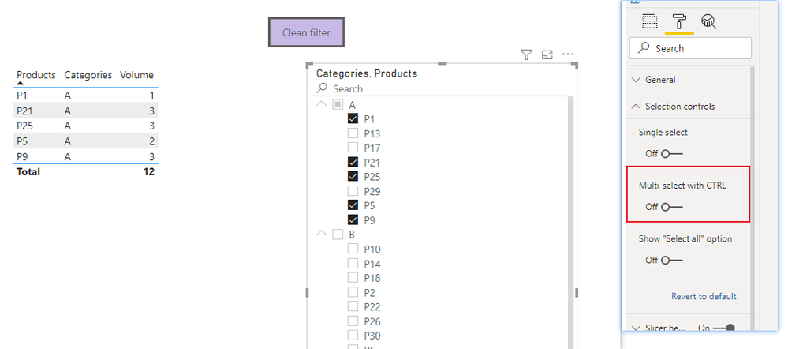Image resolution: width=788 pixels, height=349 pixels.
Task: Open the Fields pane icon
Action: [x=649, y=21]
